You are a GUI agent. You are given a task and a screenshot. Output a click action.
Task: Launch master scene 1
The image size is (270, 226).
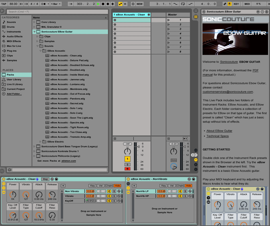pos(169,20)
